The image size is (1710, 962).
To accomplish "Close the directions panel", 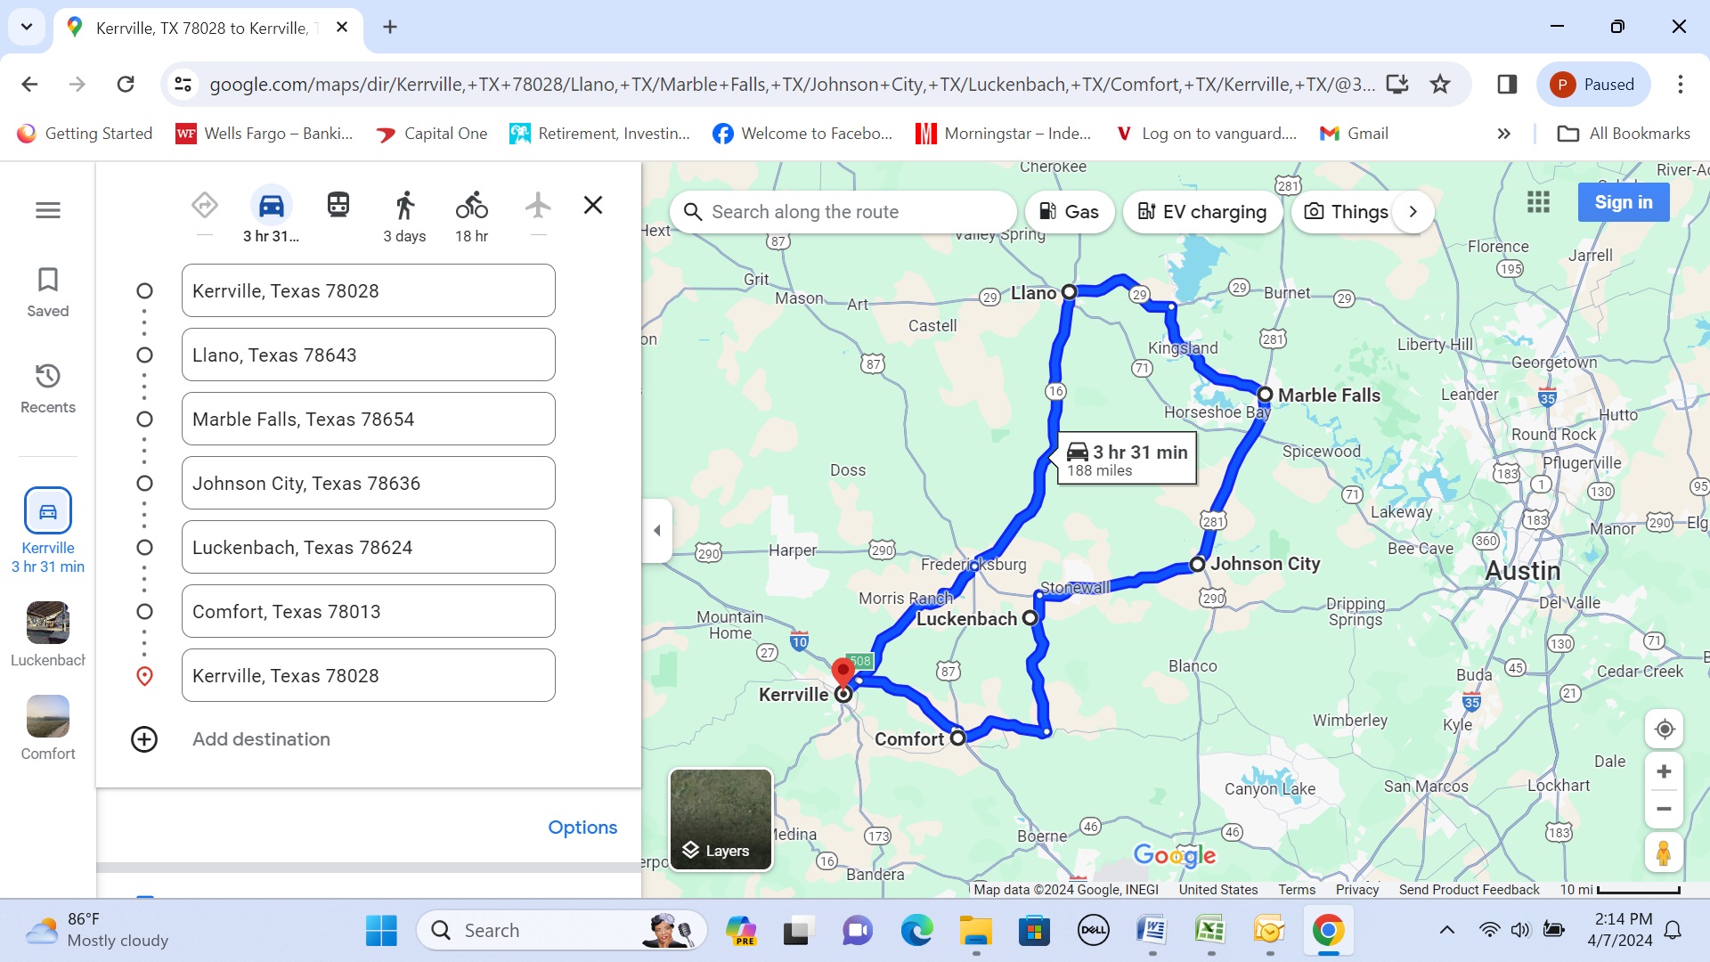I will (x=593, y=206).
